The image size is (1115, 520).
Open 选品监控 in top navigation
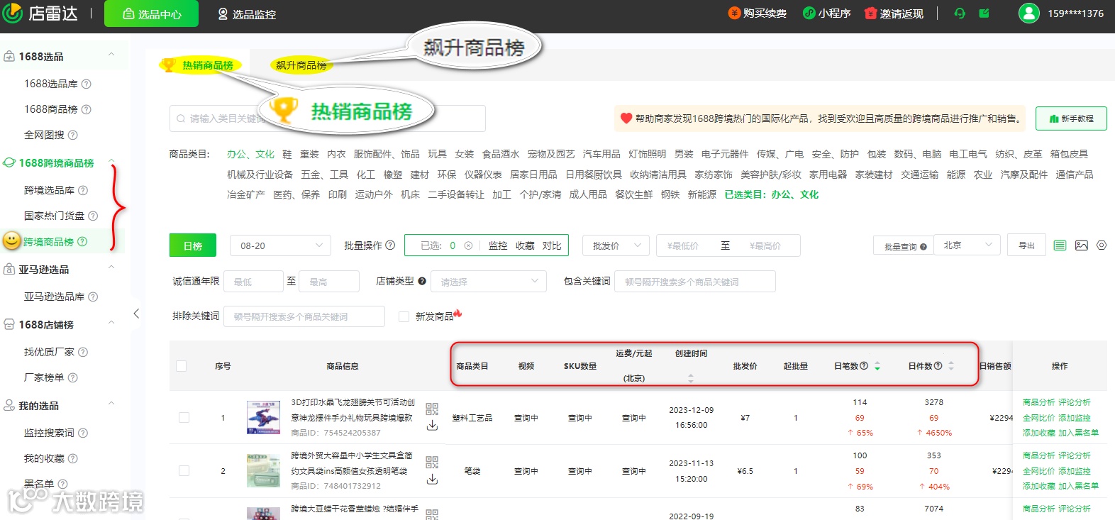246,14
